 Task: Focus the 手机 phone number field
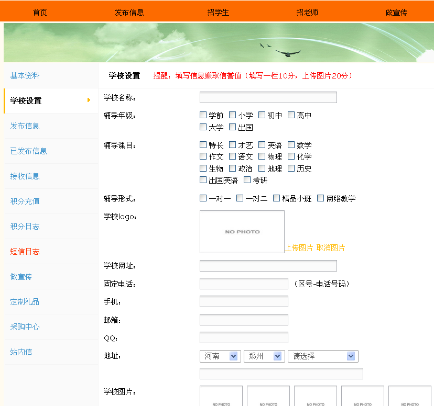pos(244,301)
